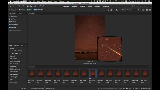Switch to Essentials workspace
Image resolution: width=160 pixels, height=90 pixels.
(66, 6)
